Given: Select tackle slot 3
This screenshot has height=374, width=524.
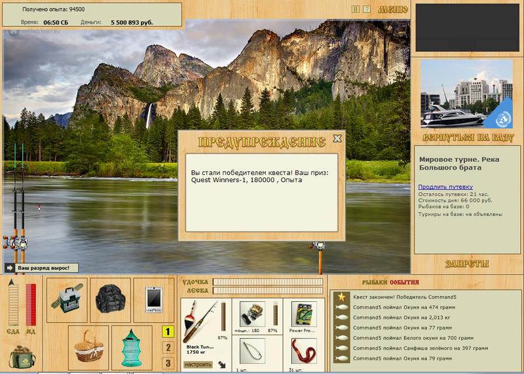Looking at the screenshot, I should pyautogui.click(x=168, y=363).
